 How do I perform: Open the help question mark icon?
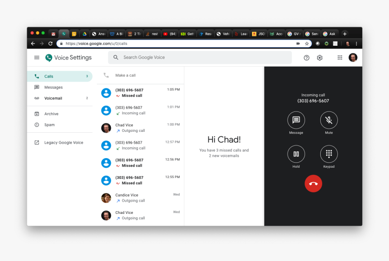tap(306, 58)
